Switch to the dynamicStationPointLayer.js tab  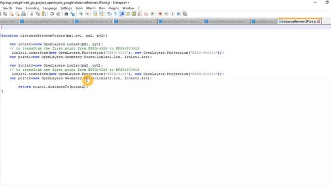tap(180, 21)
